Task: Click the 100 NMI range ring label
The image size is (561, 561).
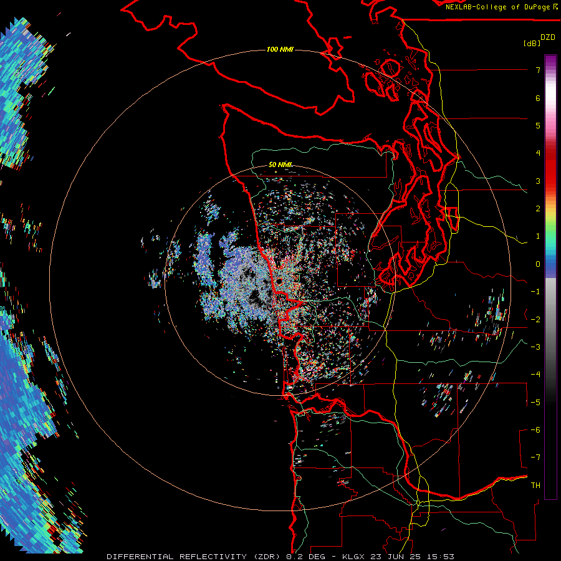Action: coord(280,49)
